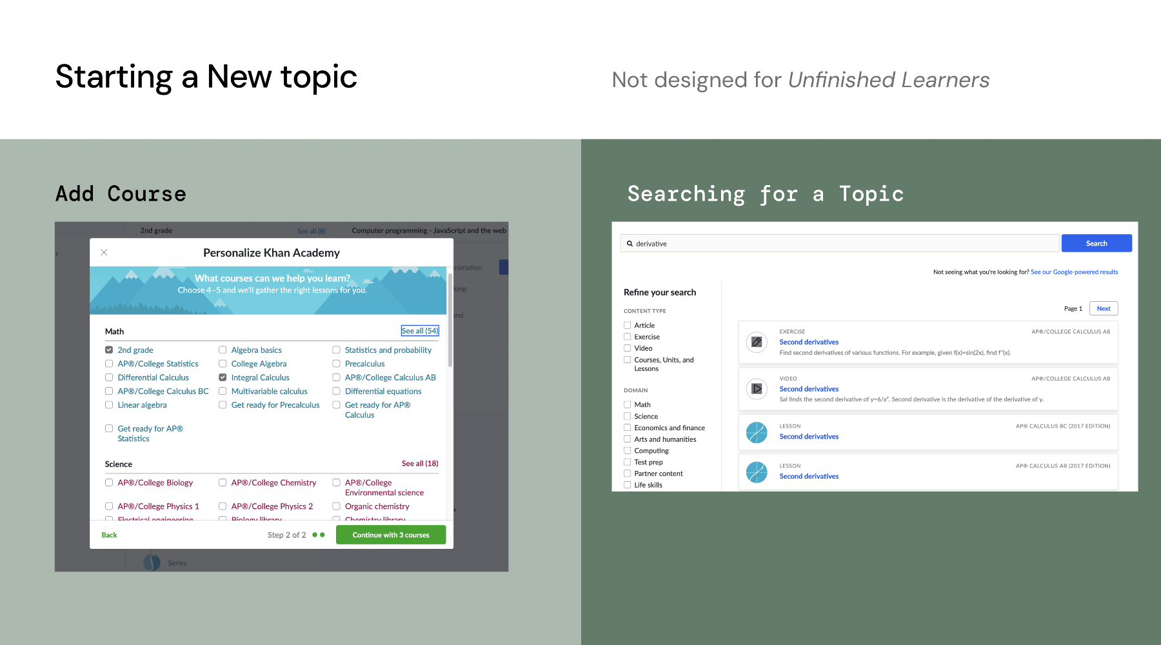Screen dimensions: 1161x645
Task: Click the dialog's vertical scrollbar
Action: 450,319
